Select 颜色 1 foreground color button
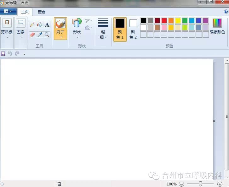The image size is (229, 187). pos(120,29)
